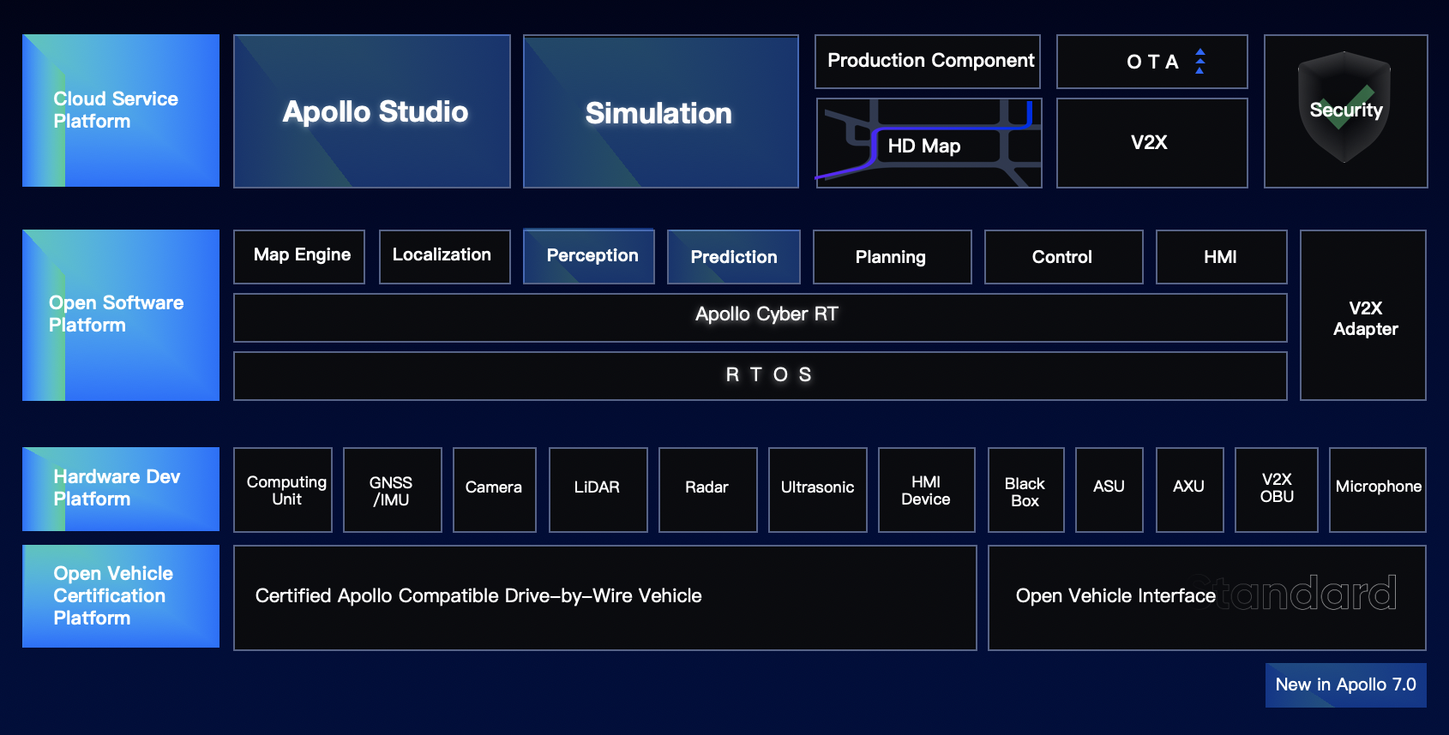Click the Localization module
This screenshot has width=1449, height=735.
[445, 257]
